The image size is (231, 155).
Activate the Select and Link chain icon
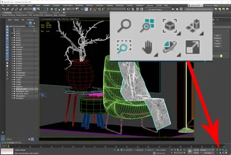(12, 9)
